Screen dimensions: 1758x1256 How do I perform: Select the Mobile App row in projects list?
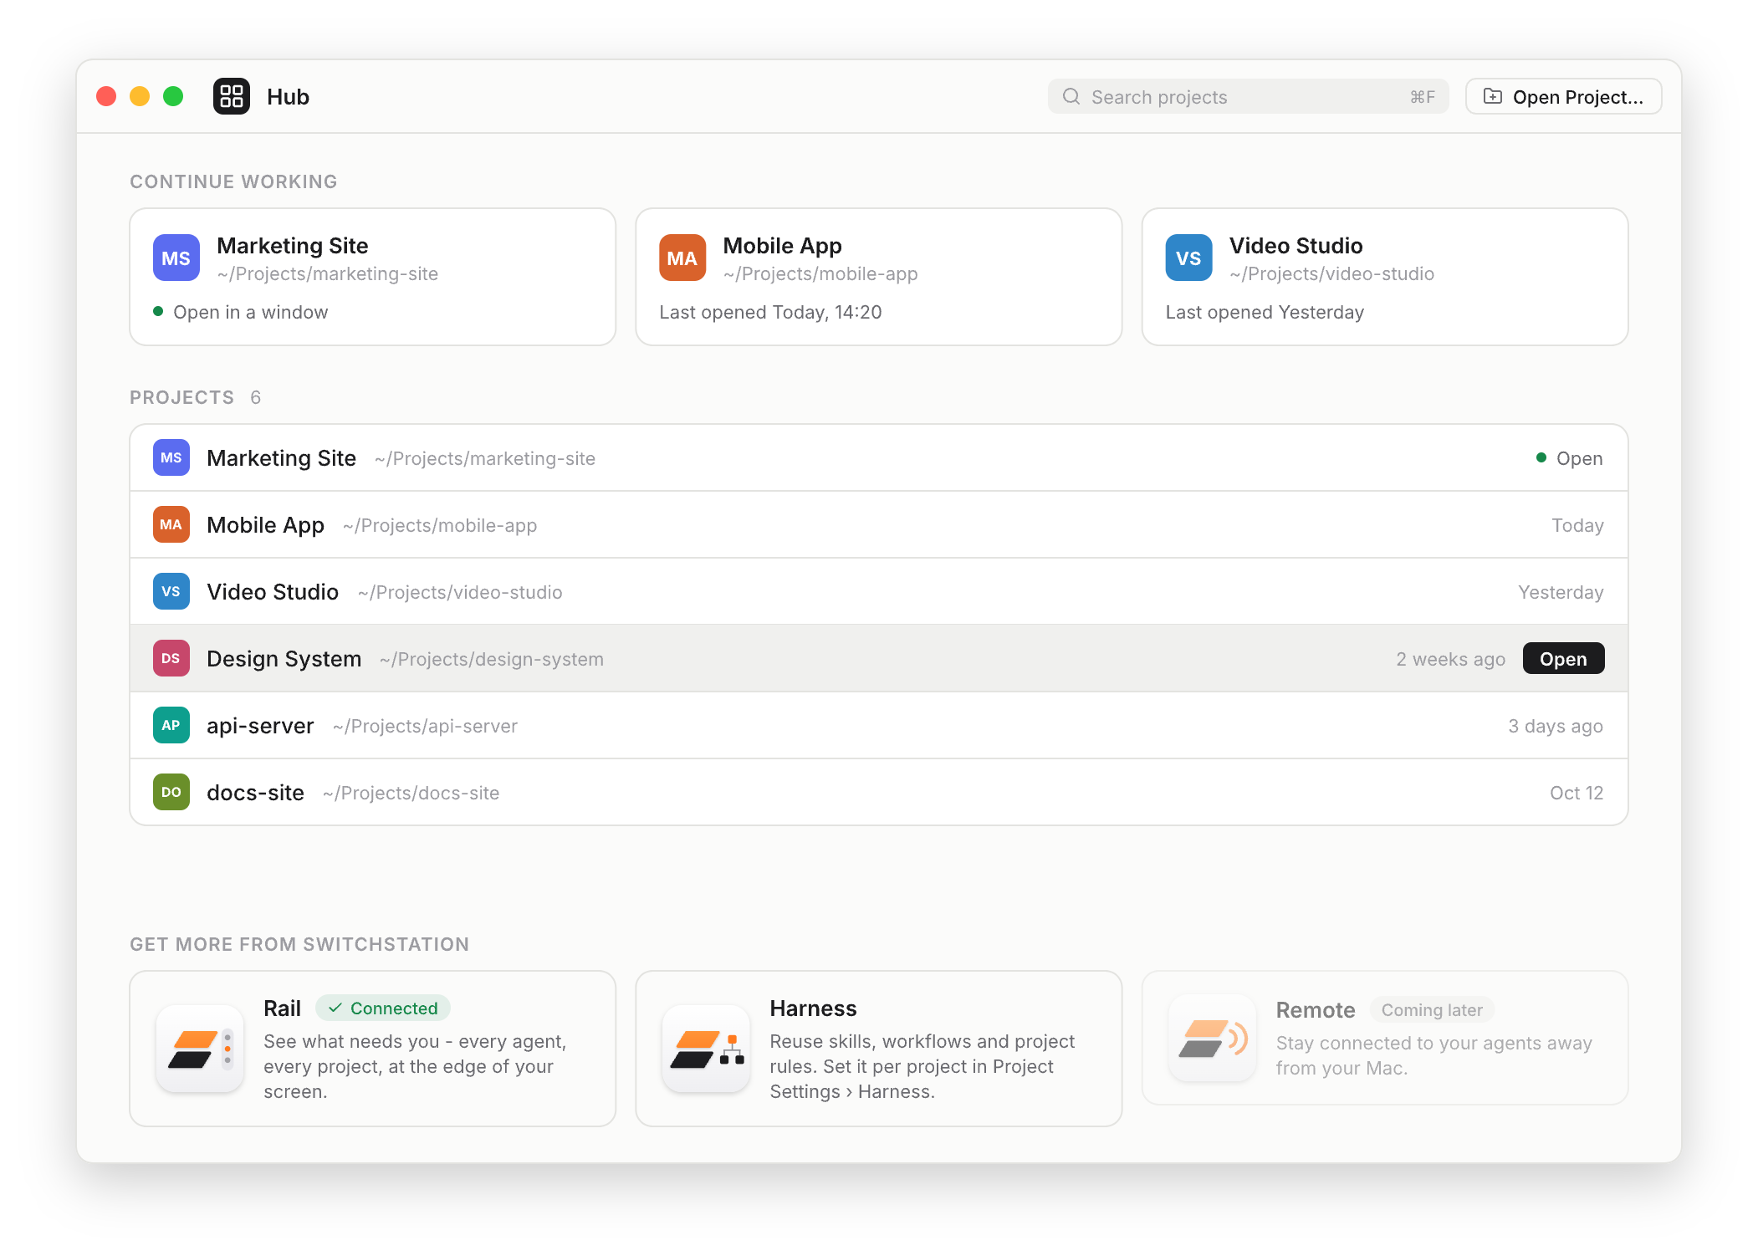point(878,524)
